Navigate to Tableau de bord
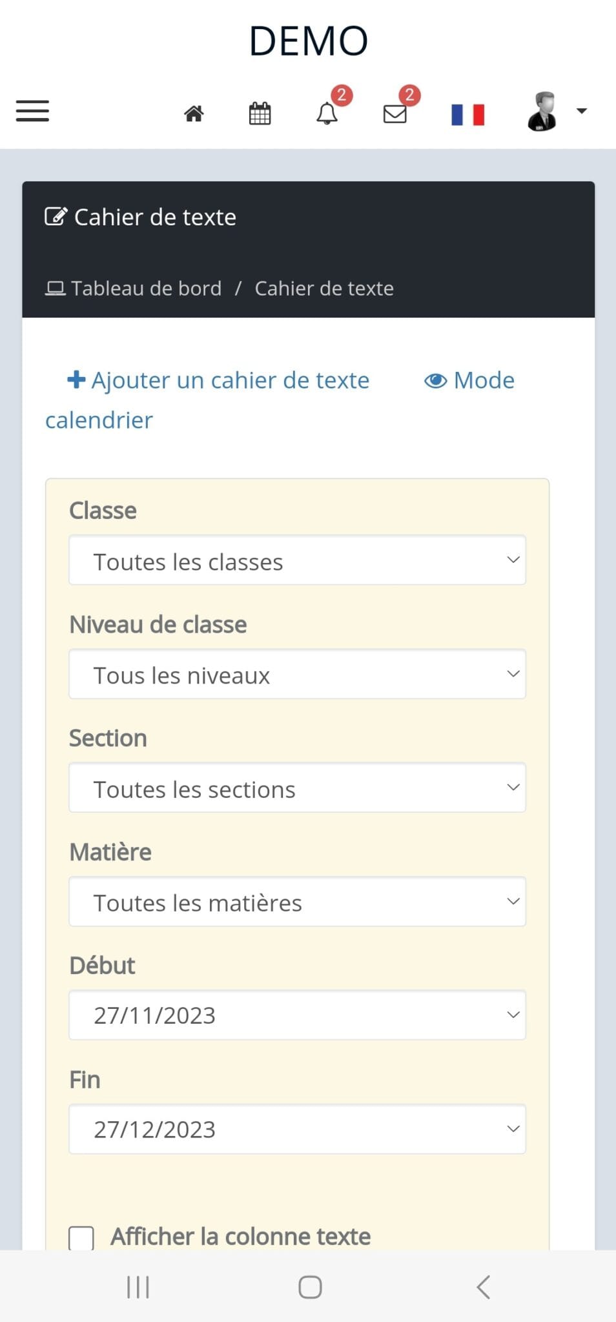The height and width of the screenshot is (1322, 616). click(146, 288)
